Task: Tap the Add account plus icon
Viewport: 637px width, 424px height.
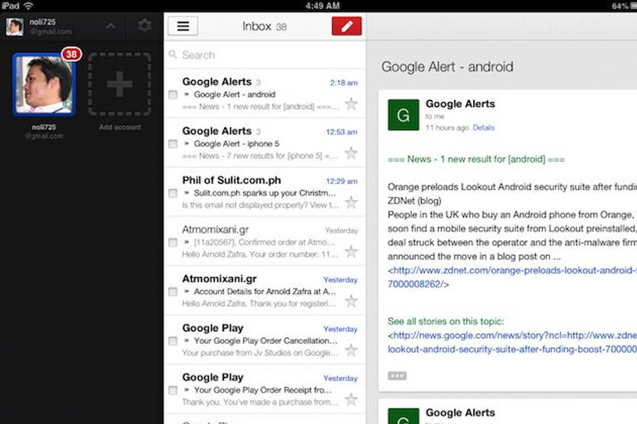Action: pyautogui.click(x=119, y=85)
